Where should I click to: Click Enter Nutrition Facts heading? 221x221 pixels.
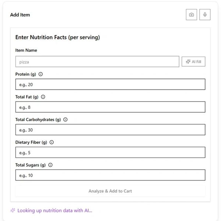[x=57, y=37]
